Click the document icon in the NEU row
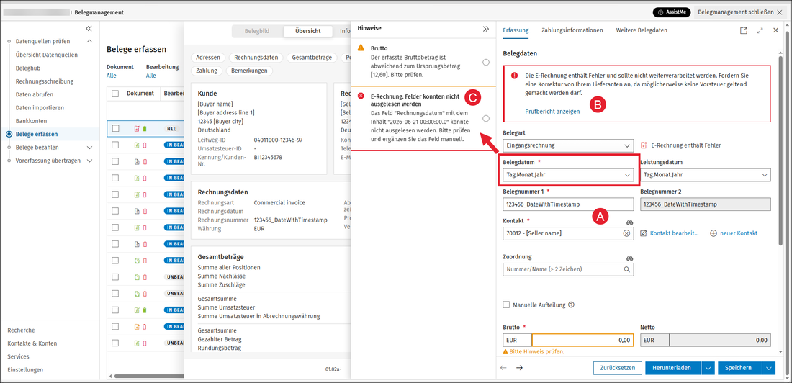This screenshot has height=383, width=792. coord(136,129)
